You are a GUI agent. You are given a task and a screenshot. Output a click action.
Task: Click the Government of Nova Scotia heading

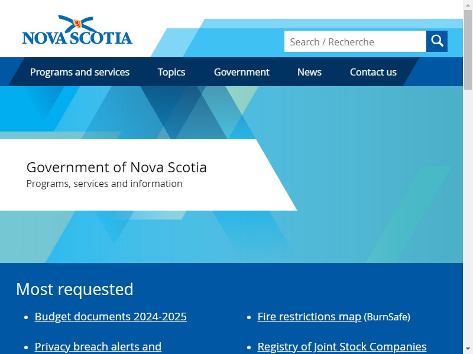116,168
